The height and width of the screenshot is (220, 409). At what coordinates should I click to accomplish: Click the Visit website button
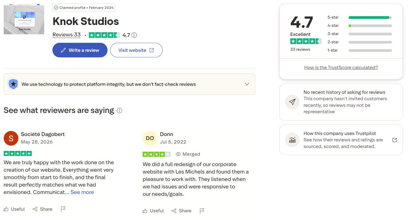tap(136, 50)
